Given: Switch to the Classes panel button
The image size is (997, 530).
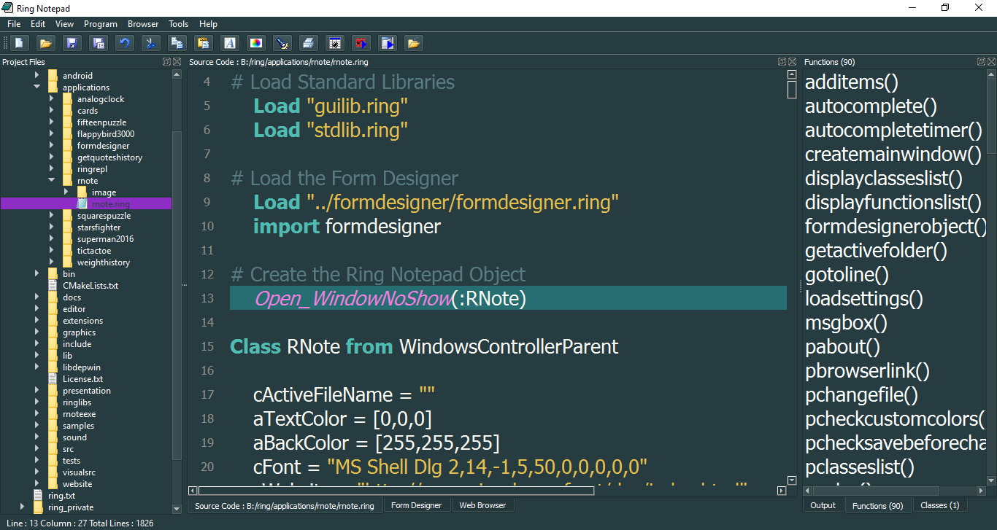Looking at the screenshot, I should pyautogui.click(x=939, y=504).
